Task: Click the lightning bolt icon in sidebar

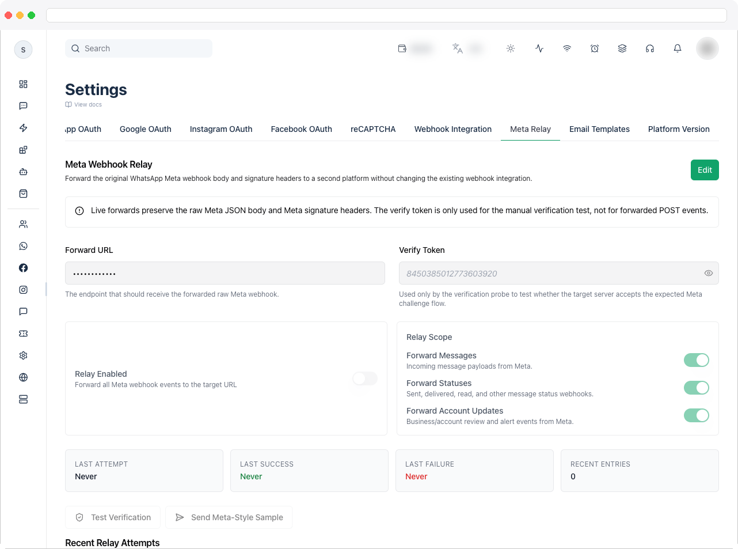Action: (x=23, y=128)
